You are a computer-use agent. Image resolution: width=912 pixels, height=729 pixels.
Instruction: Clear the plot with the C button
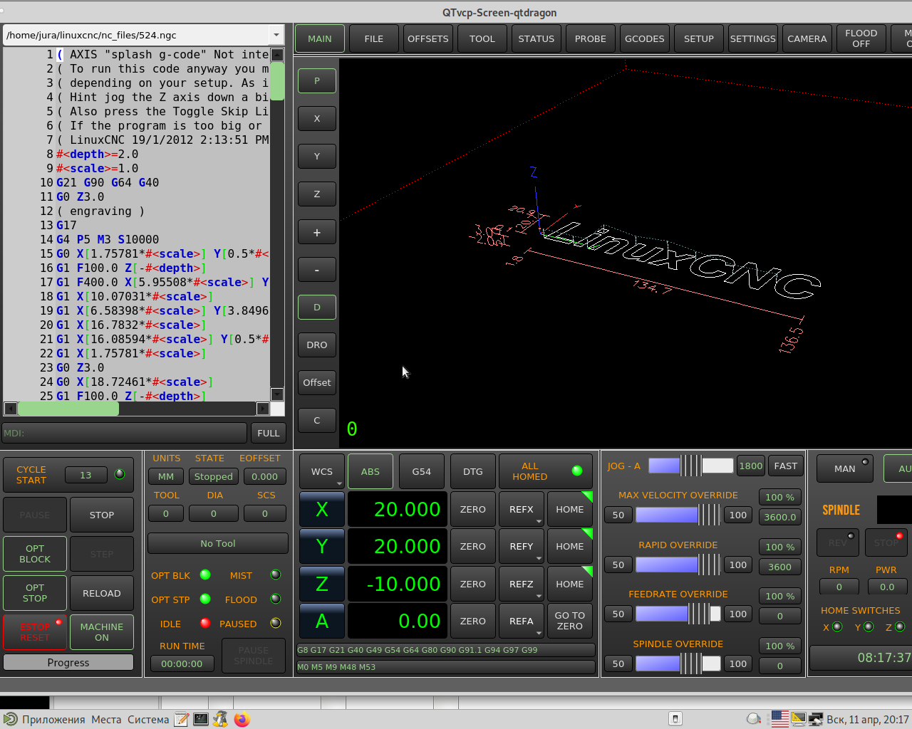coord(317,421)
